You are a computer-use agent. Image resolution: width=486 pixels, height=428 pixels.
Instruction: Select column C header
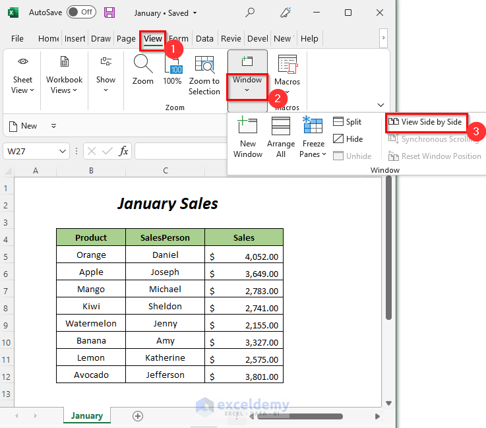pos(166,171)
